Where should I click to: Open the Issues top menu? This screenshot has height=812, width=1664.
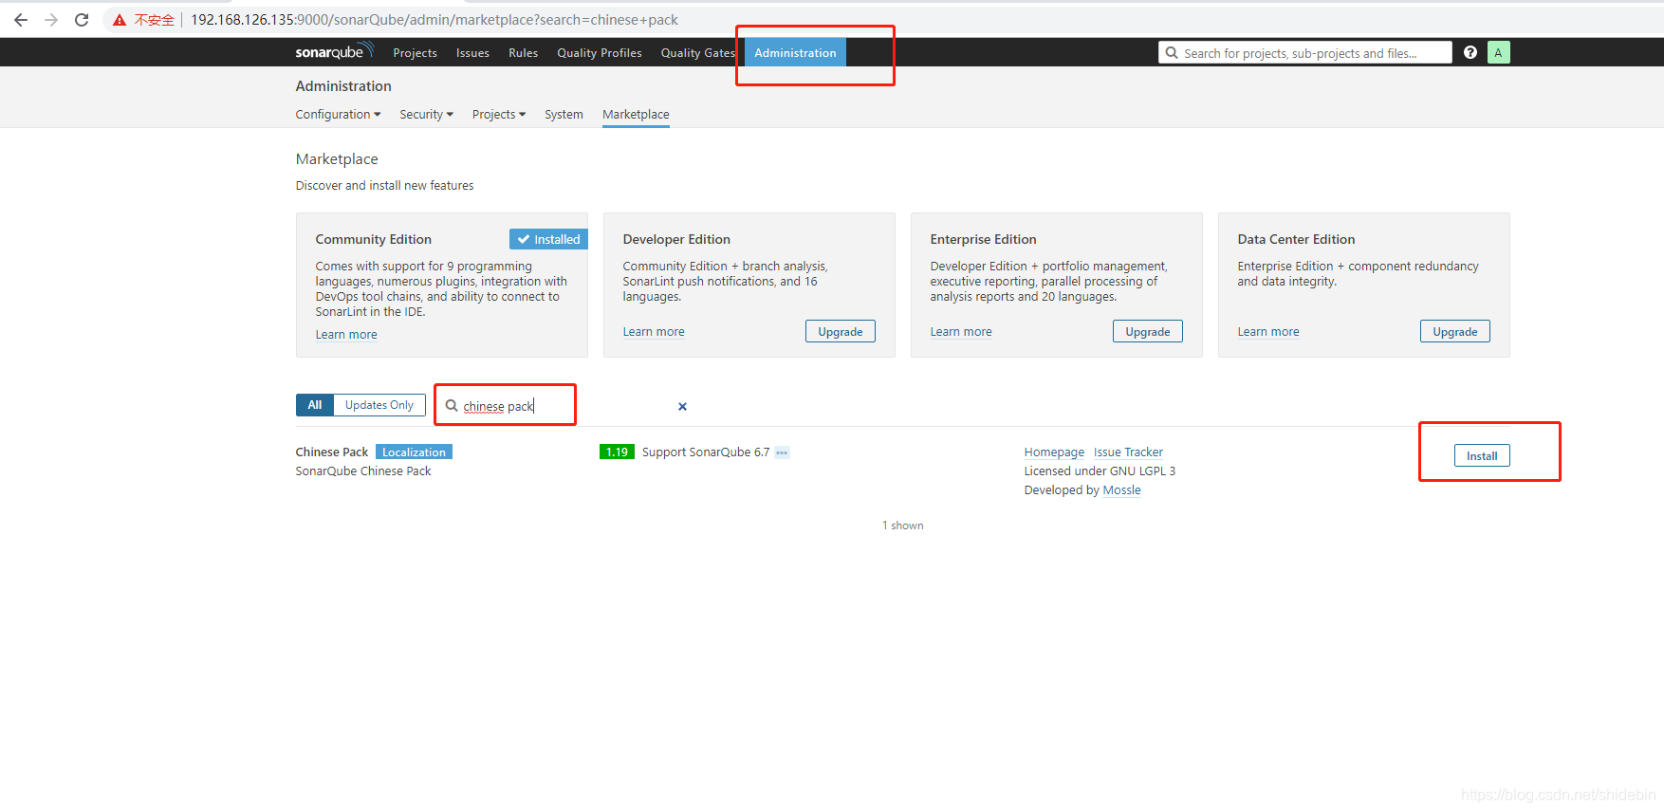(x=472, y=53)
